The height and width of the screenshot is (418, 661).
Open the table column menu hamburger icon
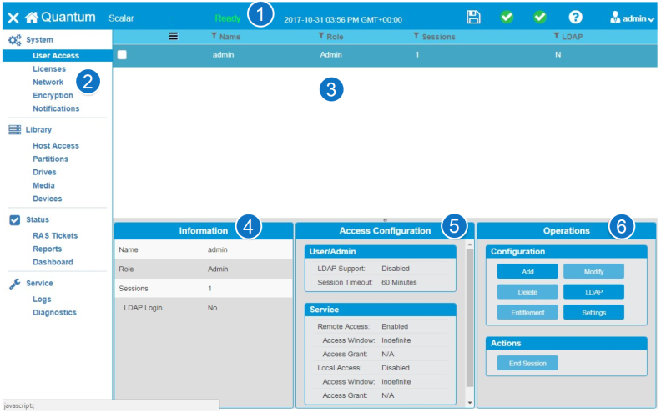(174, 36)
